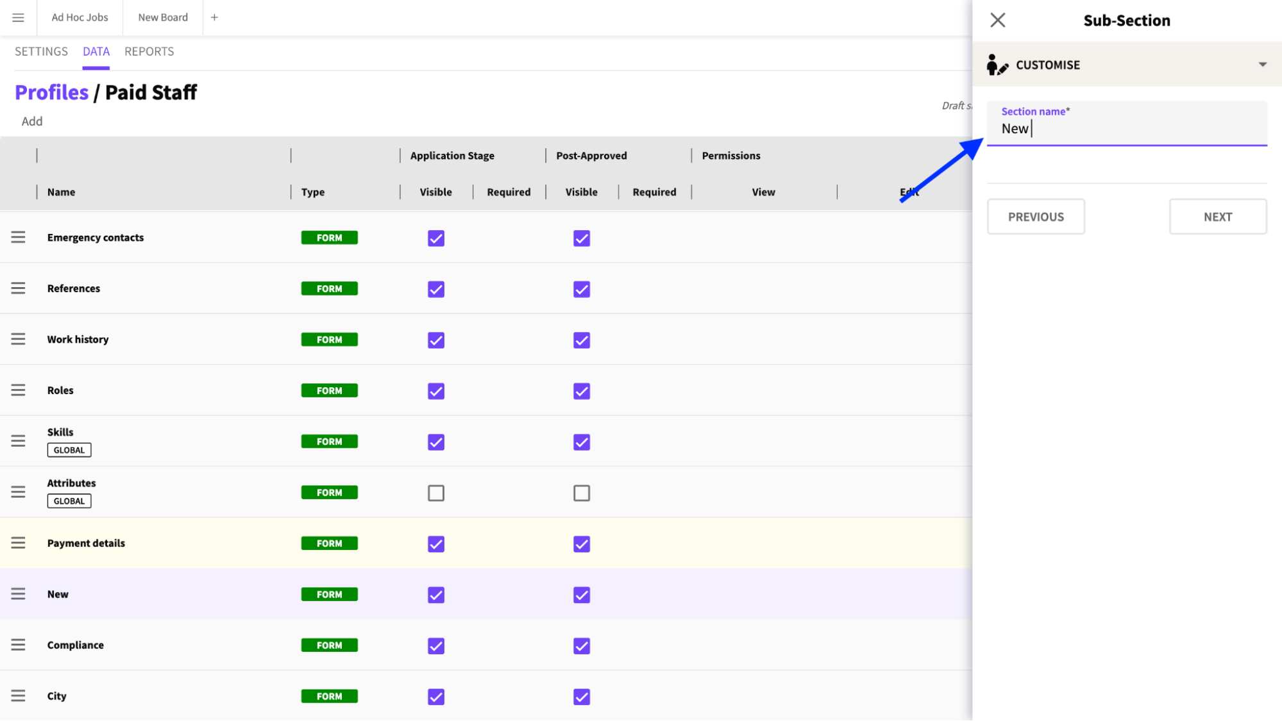This screenshot has width=1282, height=721.
Task: Open the Reports tab
Action: [149, 51]
